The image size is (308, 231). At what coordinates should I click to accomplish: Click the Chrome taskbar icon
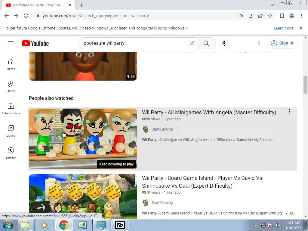click(x=64, y=225)
